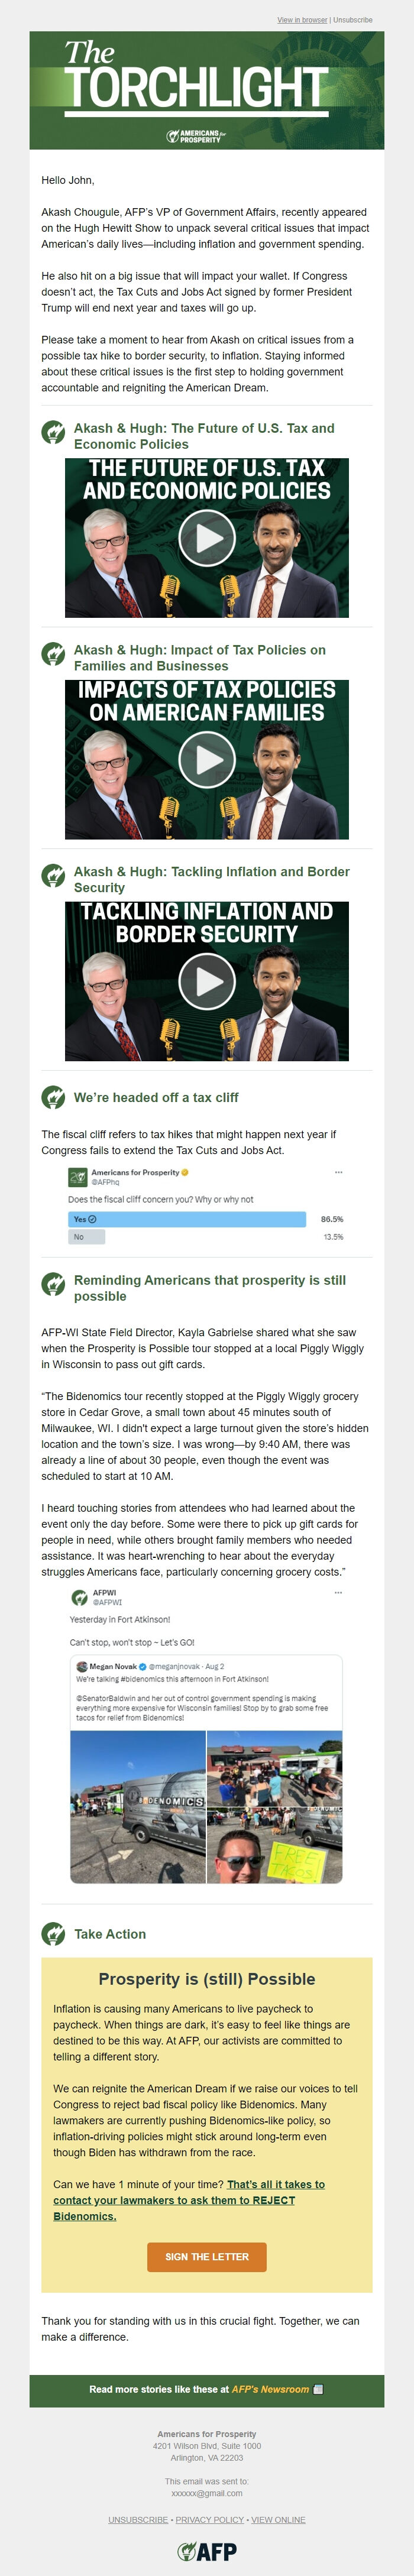Viewport: 414px width, 2576px height.
Task: Open the Bidenomics van photo in tweet
Action: tap(137, 1806)
